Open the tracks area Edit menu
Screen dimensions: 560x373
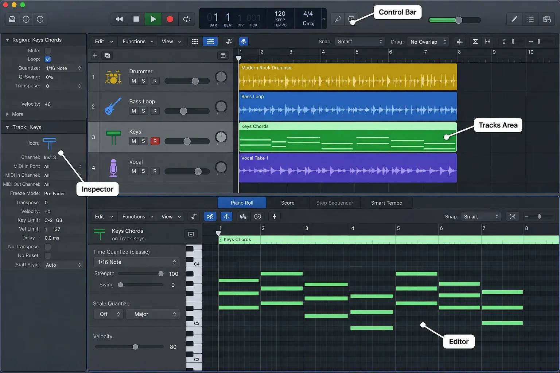click(104, 42)
